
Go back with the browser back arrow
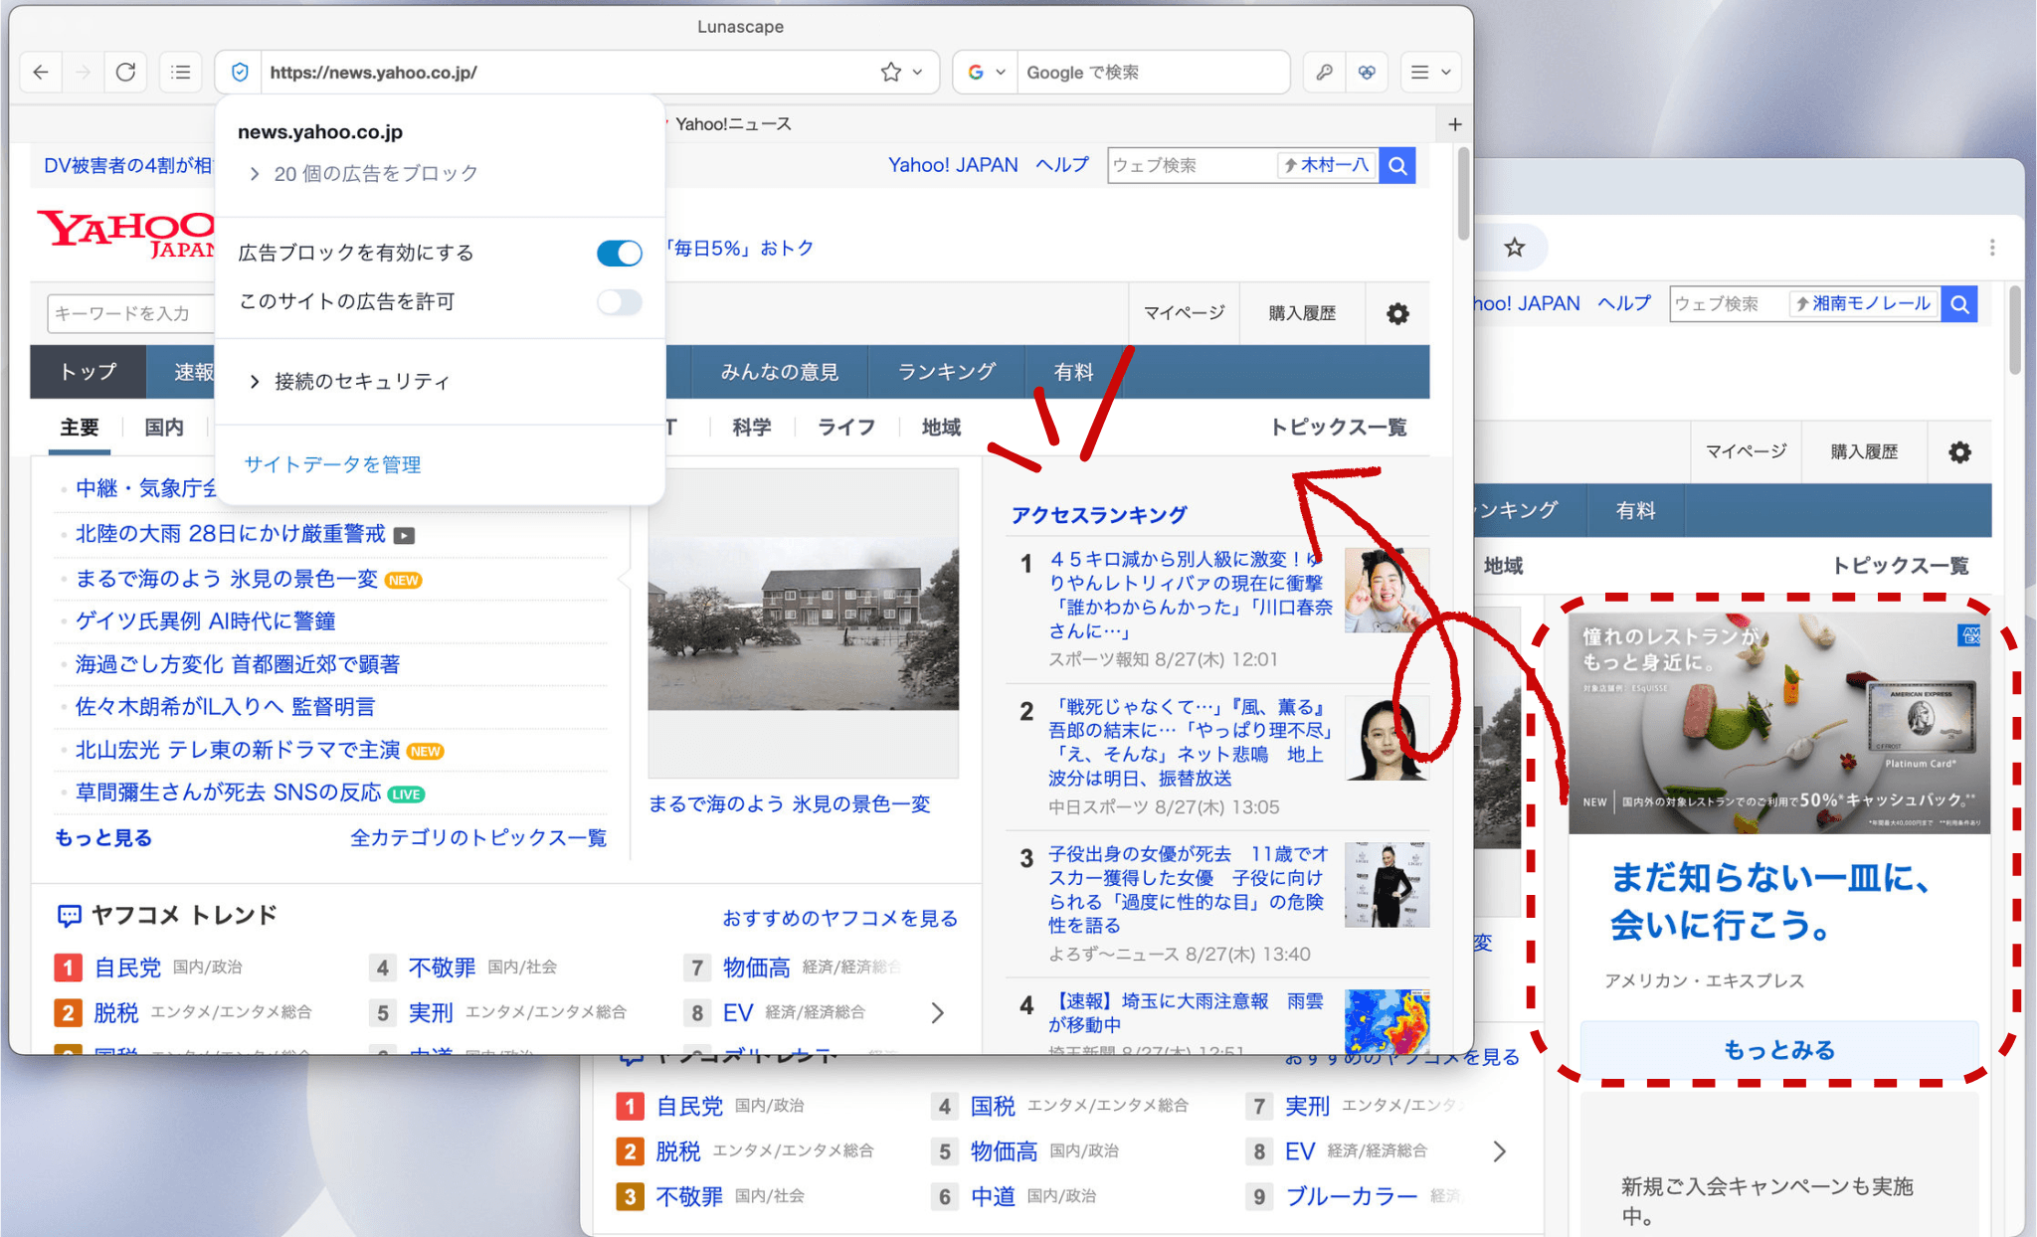[41, 72]
